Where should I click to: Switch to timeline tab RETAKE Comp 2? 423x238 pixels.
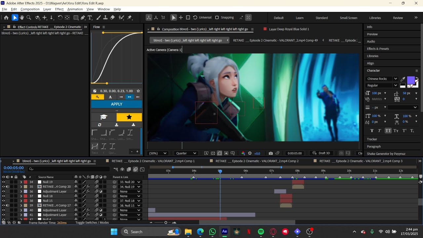click(x=257, y=161)
